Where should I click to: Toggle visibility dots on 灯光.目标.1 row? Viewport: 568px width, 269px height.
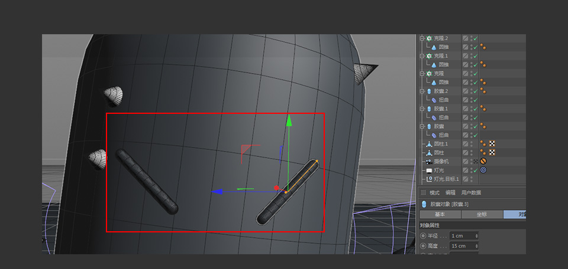click(x=472, y=179)
